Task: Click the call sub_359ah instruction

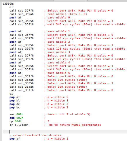Action: click(x=22, y=14)
